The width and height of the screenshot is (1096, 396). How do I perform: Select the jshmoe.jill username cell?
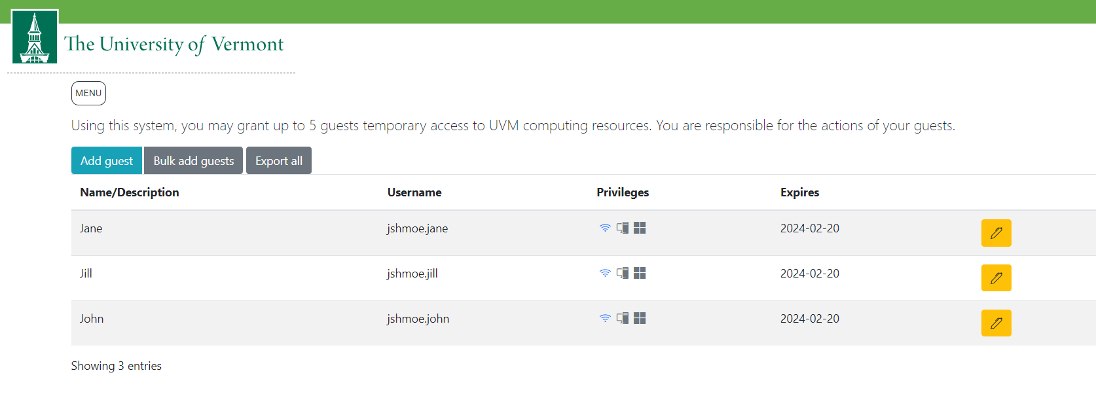click(x=412, y=274)
